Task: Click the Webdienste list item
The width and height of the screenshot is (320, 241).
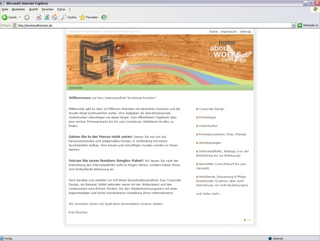Action: point(222,181)
